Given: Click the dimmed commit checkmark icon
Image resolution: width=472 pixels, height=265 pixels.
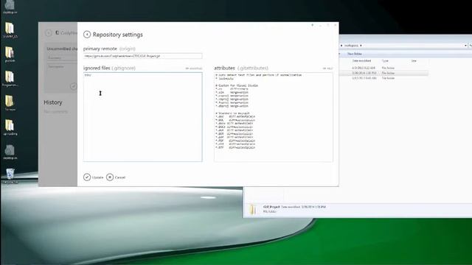Looking at the screenshot, I should (x=74, y=87).
